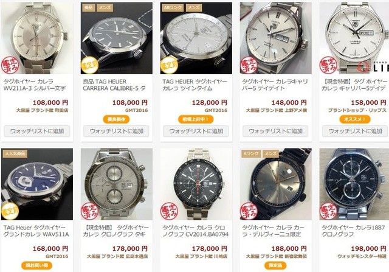Click the orange 限定品 badge under 188,000円
The width and height of the screenshot is (389, 272).
[275, 265]
